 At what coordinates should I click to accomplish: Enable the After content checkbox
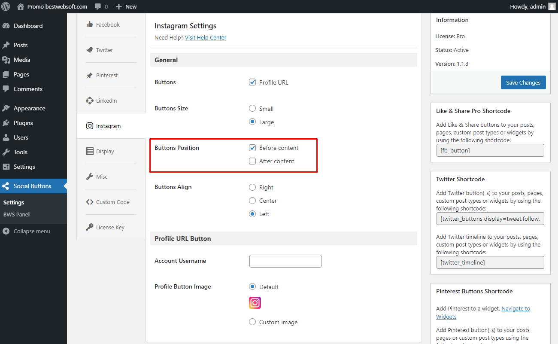252,161
